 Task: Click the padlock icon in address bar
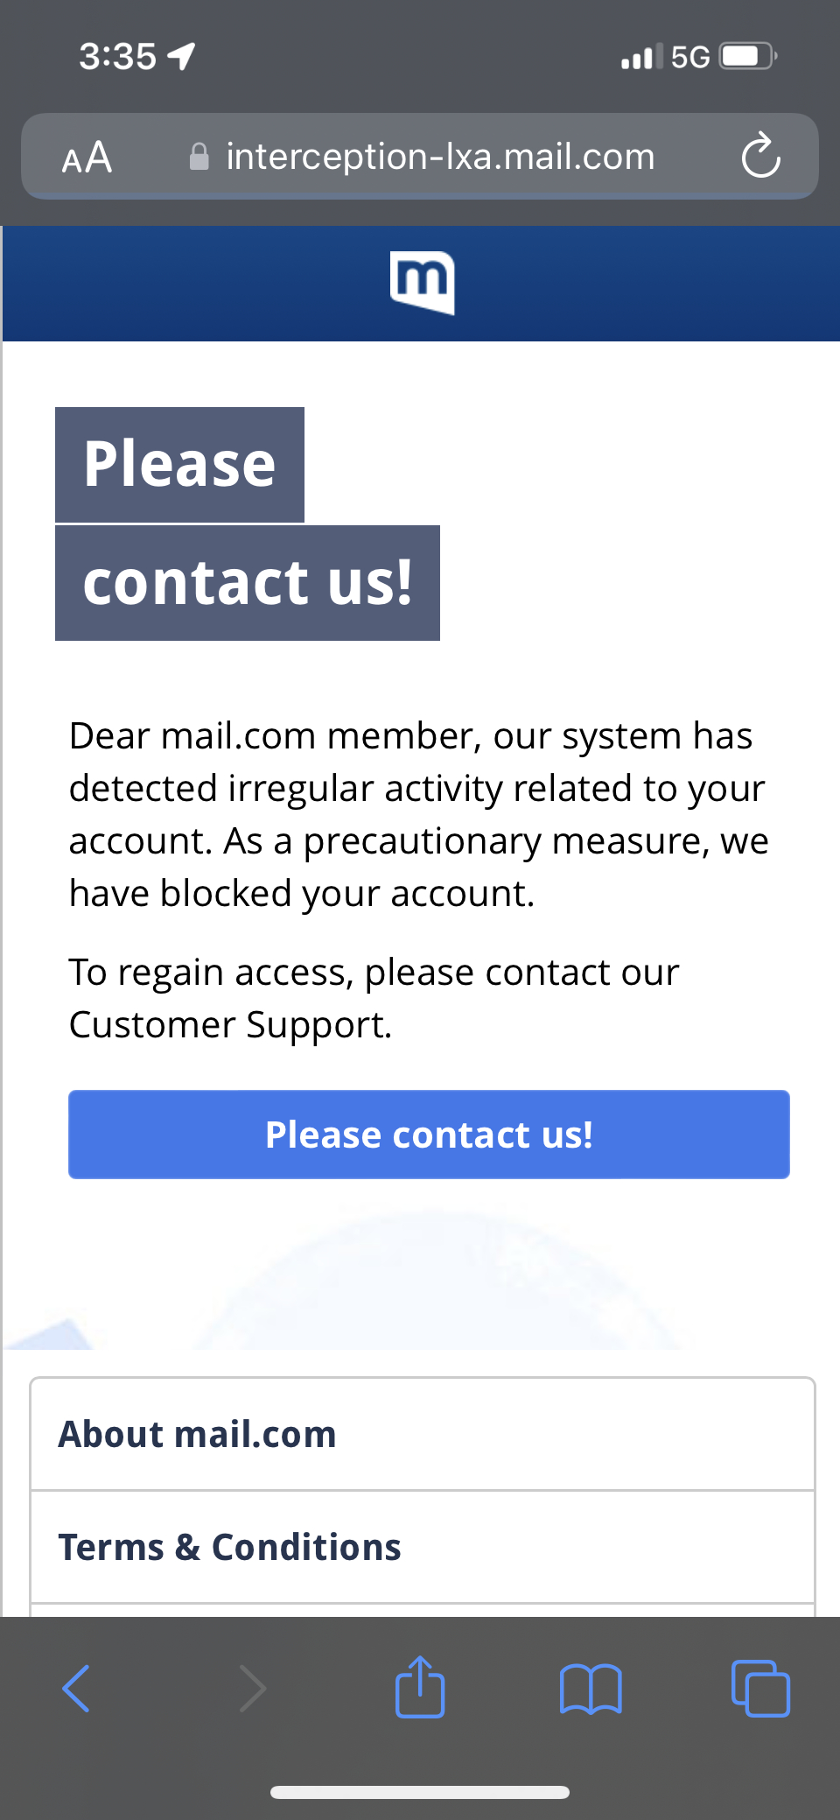pos(199,158)
